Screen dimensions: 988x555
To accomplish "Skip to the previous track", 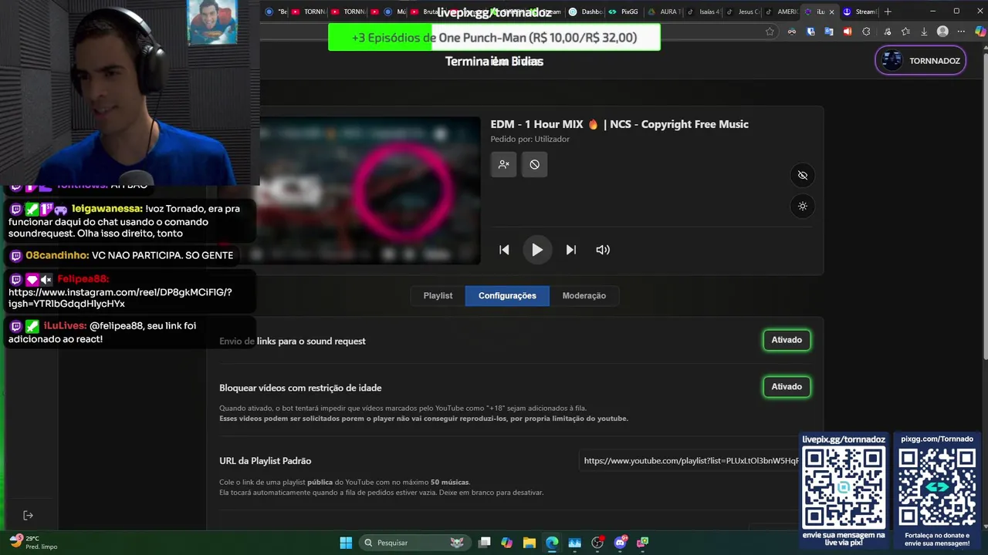I will pos(504,250).
